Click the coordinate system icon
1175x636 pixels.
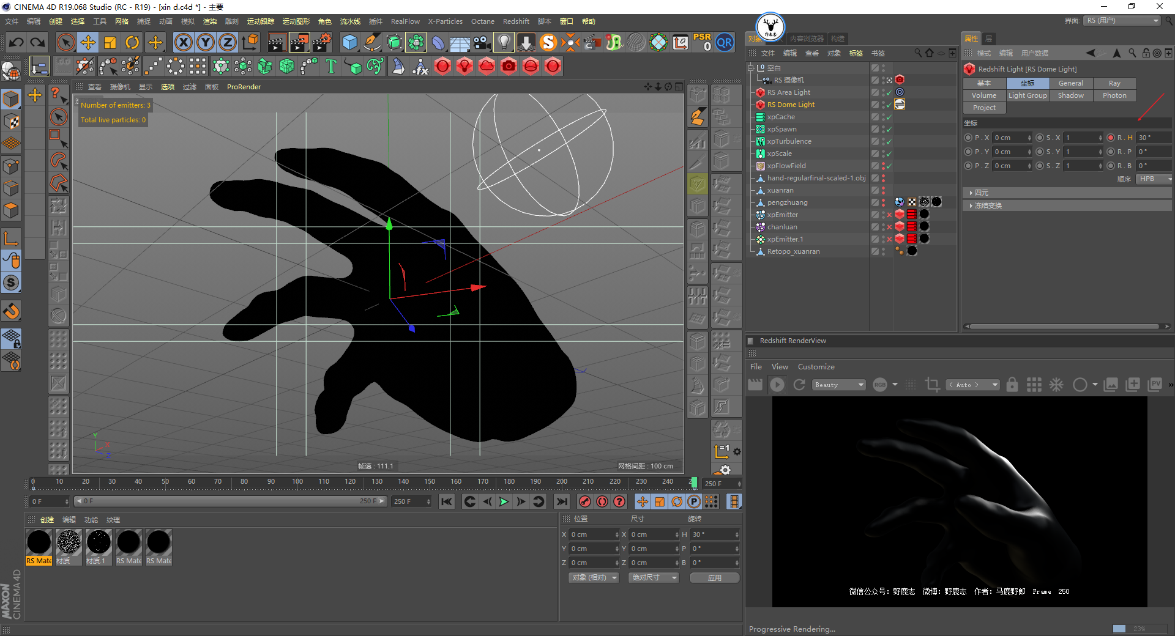point(250,42)
